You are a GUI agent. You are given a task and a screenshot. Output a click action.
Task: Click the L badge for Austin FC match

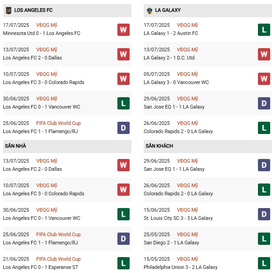(264, 30)
